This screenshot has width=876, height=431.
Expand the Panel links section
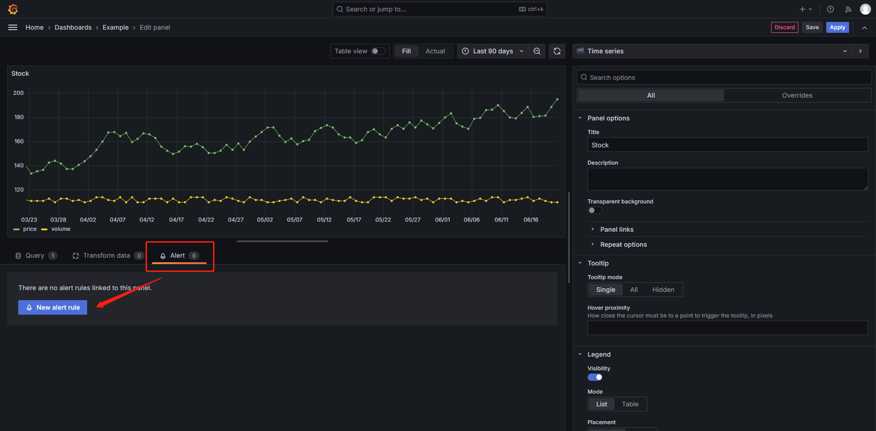click(x=616, y=229)
